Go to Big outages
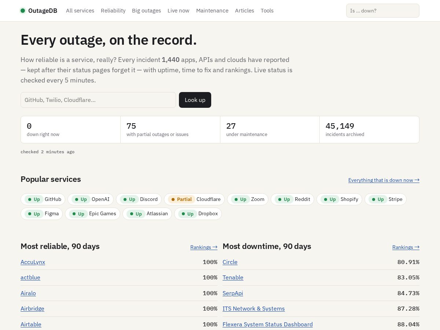This screenshot has height=330, width=440. click(x=146, y=11)
